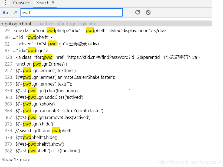Select the Search tab
Image resolution: width=223 pixels, height=167 pixels.
[43, 3]
